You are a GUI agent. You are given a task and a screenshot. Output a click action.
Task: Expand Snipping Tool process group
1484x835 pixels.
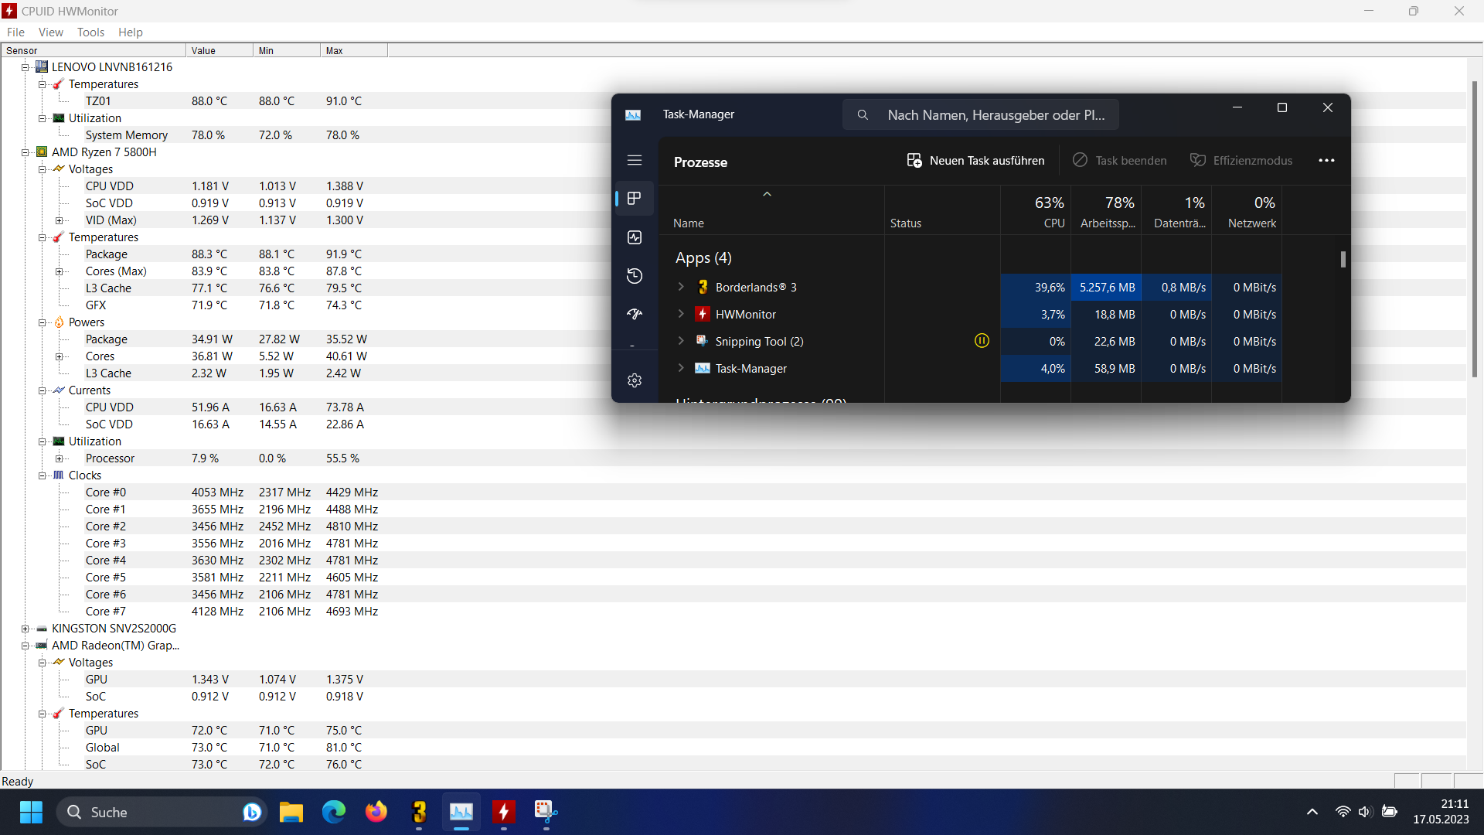click(681, 341)
